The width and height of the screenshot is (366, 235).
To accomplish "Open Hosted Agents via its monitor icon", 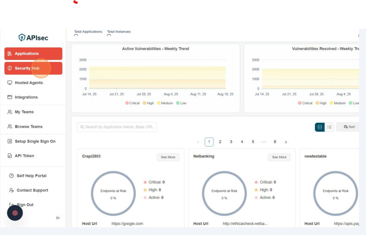I will tap(10, 83).
